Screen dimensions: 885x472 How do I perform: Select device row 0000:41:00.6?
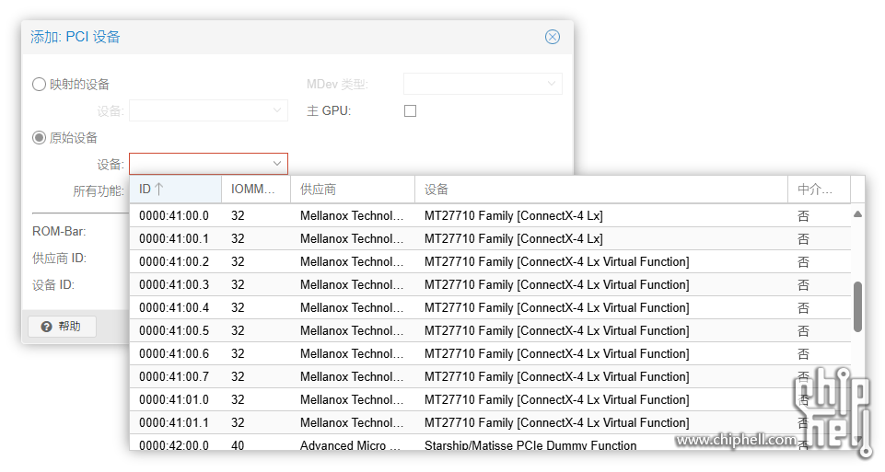tap(490, 354)
